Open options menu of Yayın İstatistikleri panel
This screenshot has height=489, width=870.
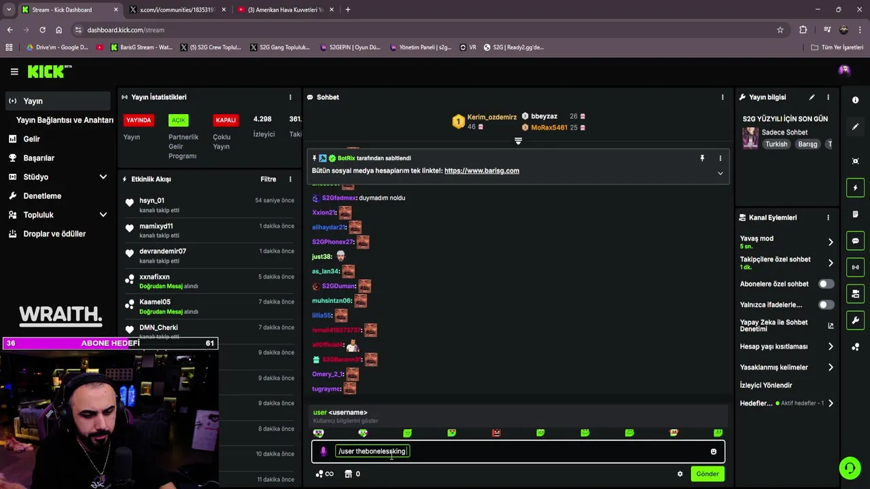click(290, 97)
